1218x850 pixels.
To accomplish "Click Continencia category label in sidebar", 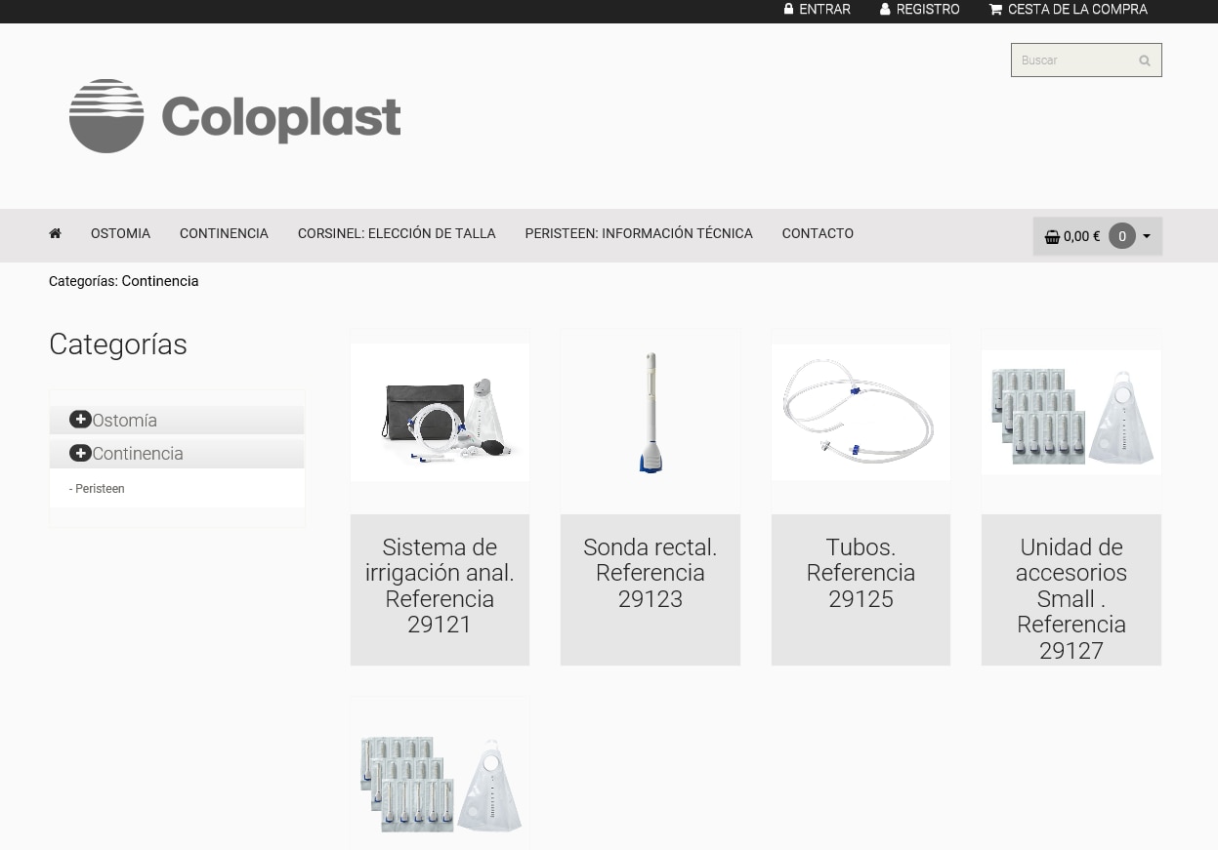I will [138, 454].
